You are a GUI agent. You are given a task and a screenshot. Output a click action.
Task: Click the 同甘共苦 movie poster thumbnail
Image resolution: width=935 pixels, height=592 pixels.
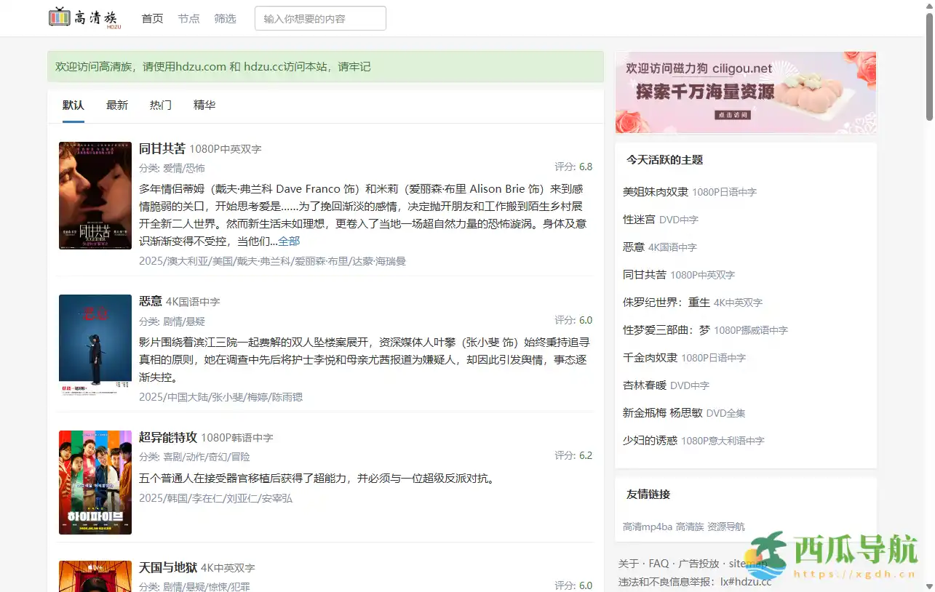[95, 196]
